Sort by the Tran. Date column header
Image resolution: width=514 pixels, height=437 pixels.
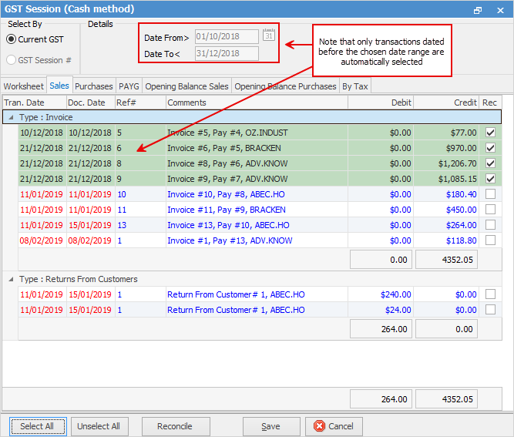34,103
